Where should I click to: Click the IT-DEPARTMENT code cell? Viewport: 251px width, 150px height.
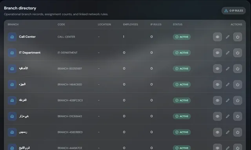[x=67, y=53]
